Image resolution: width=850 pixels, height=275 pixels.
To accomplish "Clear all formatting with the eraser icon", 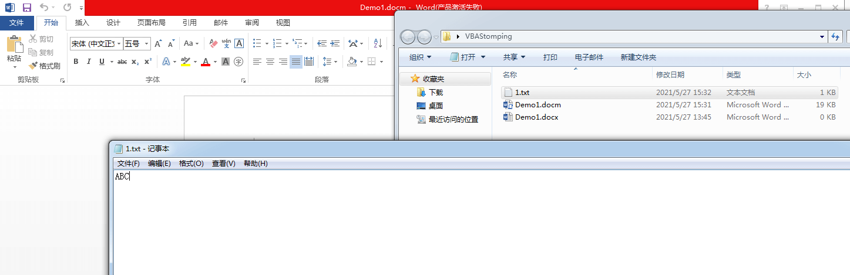I will (213, 43).
